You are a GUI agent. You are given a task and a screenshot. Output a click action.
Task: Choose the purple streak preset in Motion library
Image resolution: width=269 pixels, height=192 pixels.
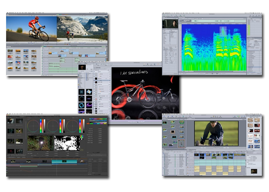click(x=89, y=99)
